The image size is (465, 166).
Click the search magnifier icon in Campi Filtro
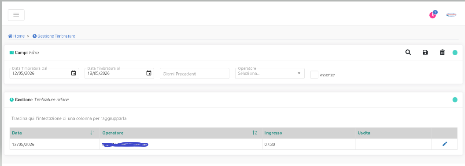coord(408,53)
